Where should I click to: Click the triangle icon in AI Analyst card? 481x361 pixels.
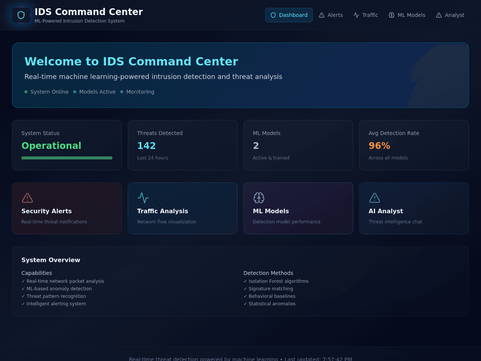[375, 198]
